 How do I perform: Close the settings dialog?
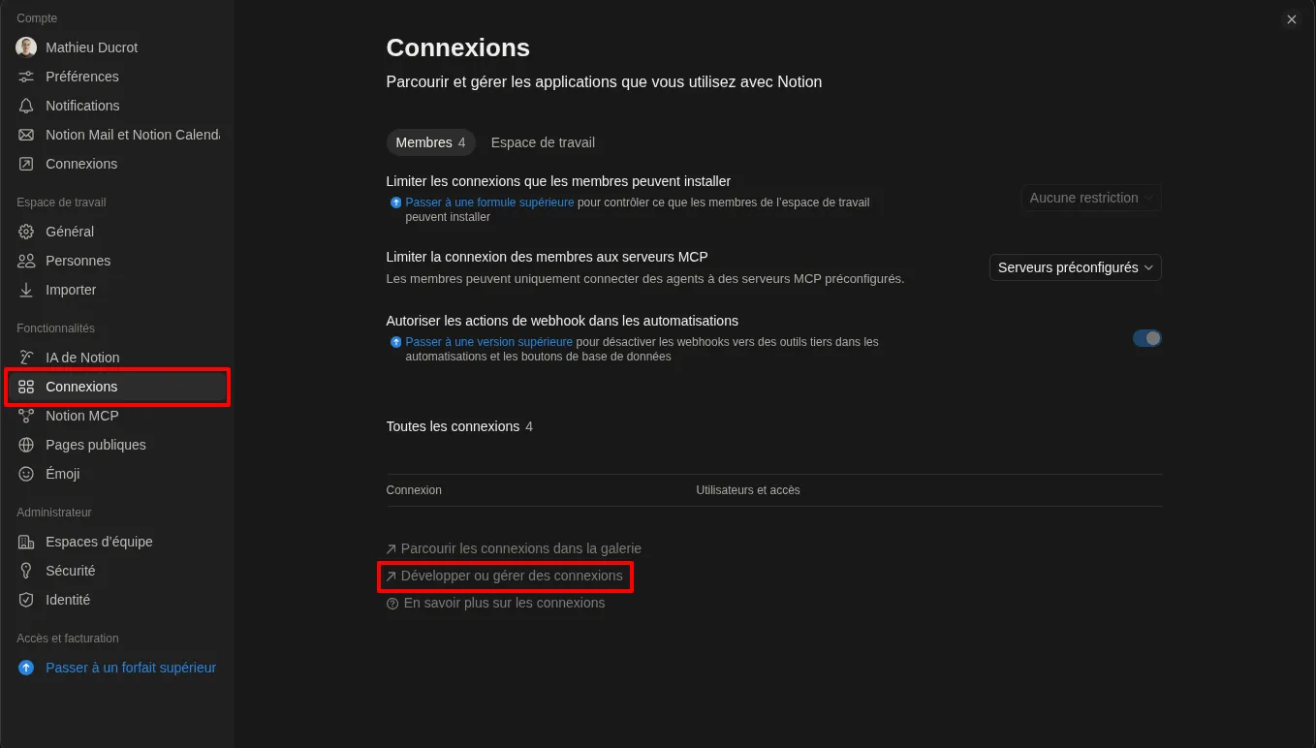1291,19
